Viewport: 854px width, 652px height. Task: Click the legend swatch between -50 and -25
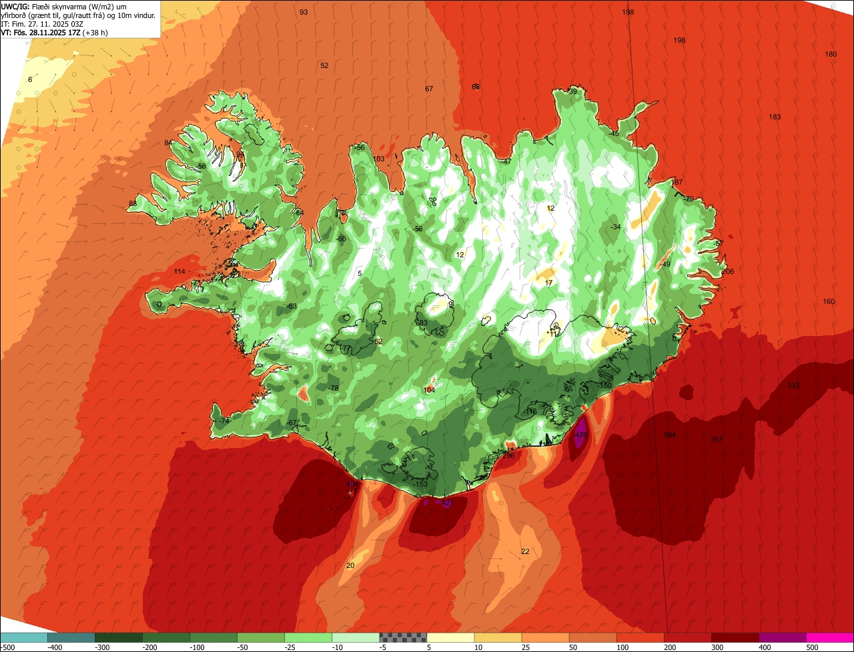(260, 637)
